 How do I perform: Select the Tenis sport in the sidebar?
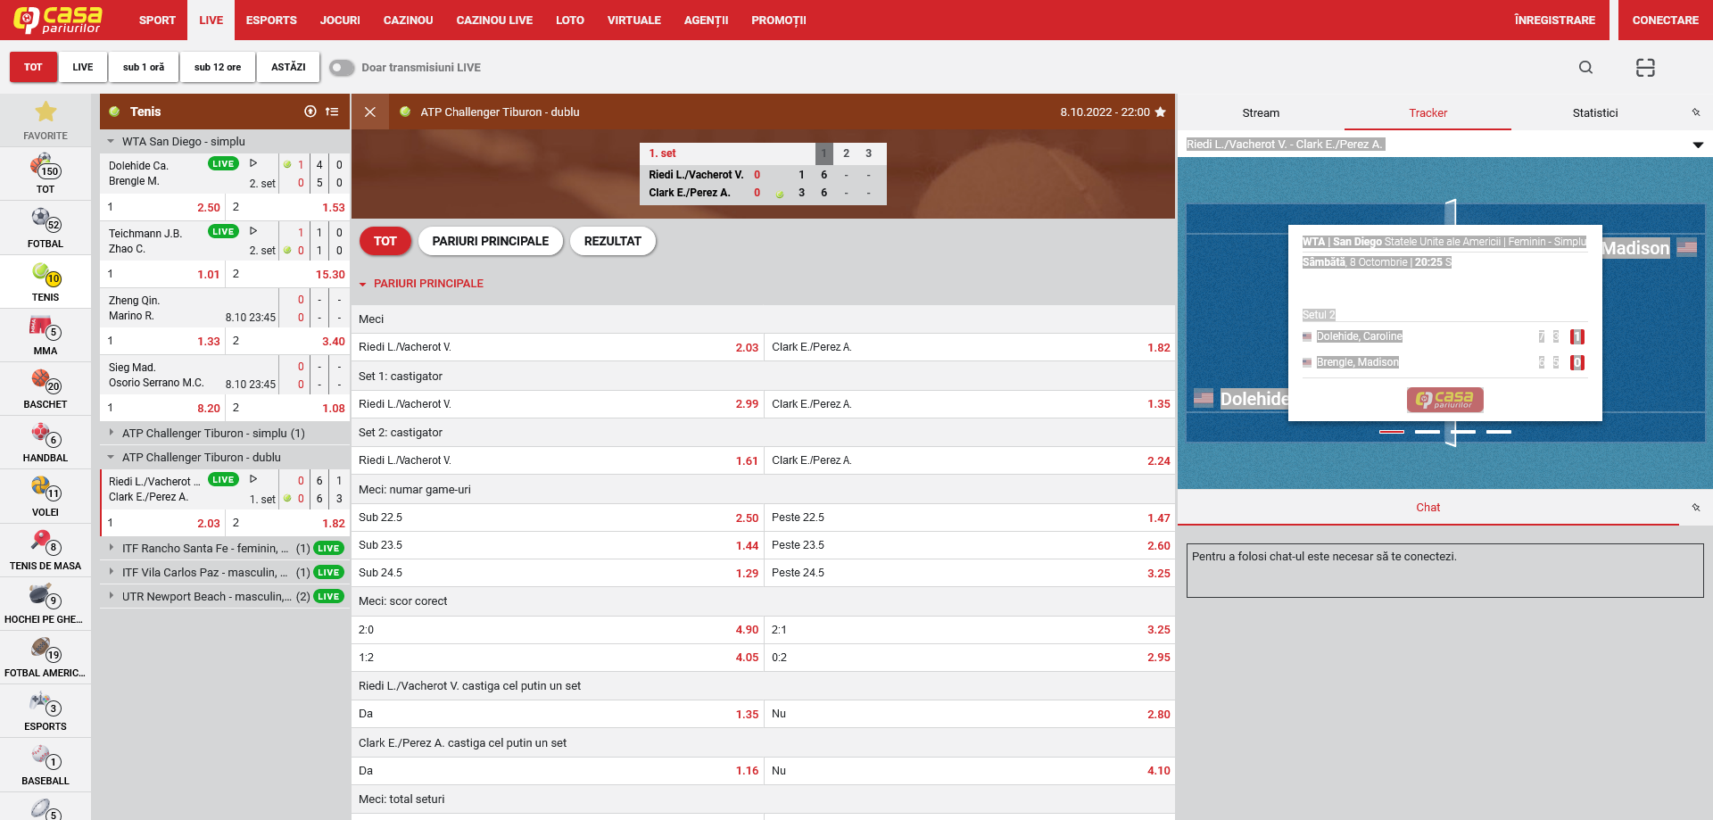pos(46,282)
